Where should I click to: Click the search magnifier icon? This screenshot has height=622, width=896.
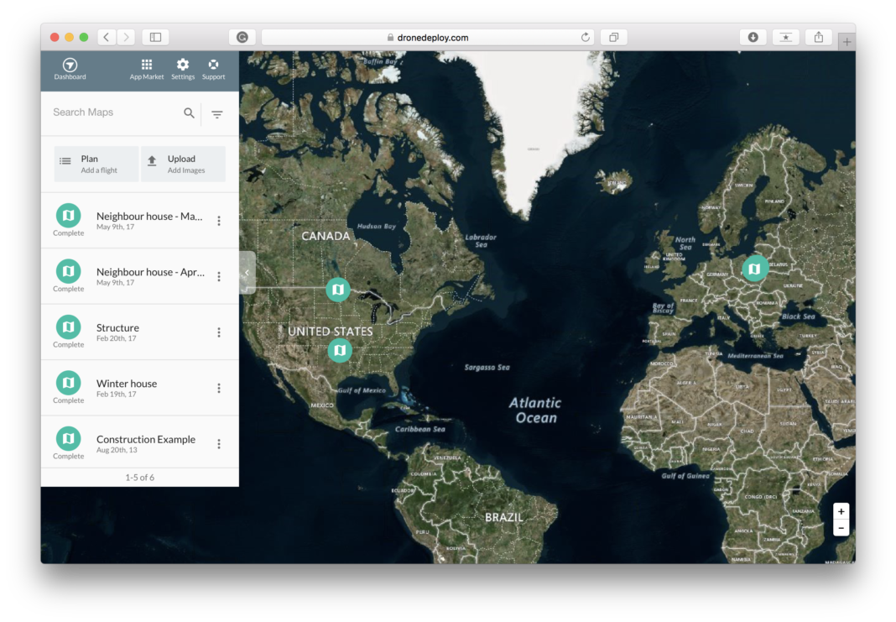point(190,113)
